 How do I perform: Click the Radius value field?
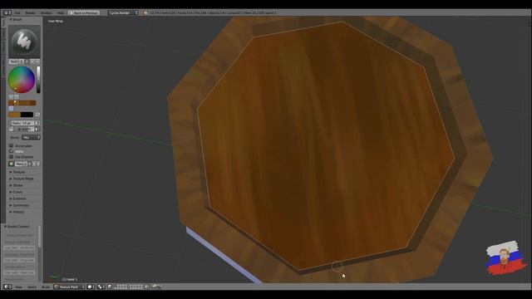point(22,123)
